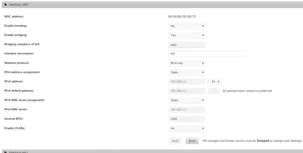
Task: Click the Interface description label
Action: 19,54
